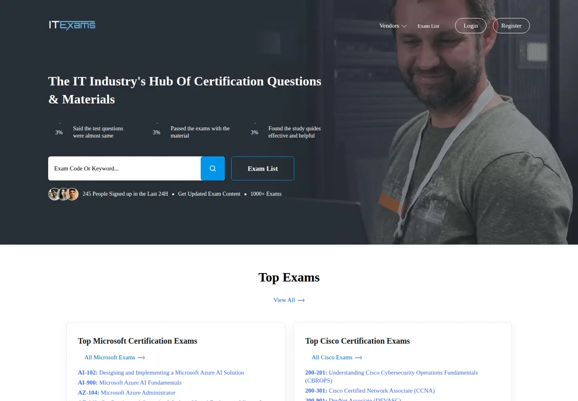Click '245 People Signed up in the Last 24H'
578x401 pixels.
click(x=125, y=194)
